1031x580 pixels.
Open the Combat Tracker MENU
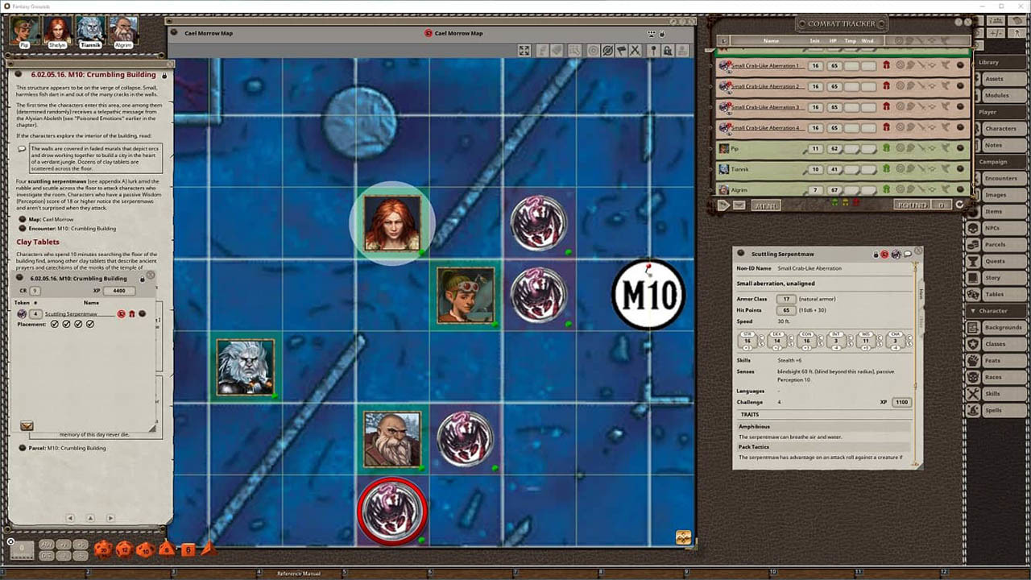coord(765,205)
